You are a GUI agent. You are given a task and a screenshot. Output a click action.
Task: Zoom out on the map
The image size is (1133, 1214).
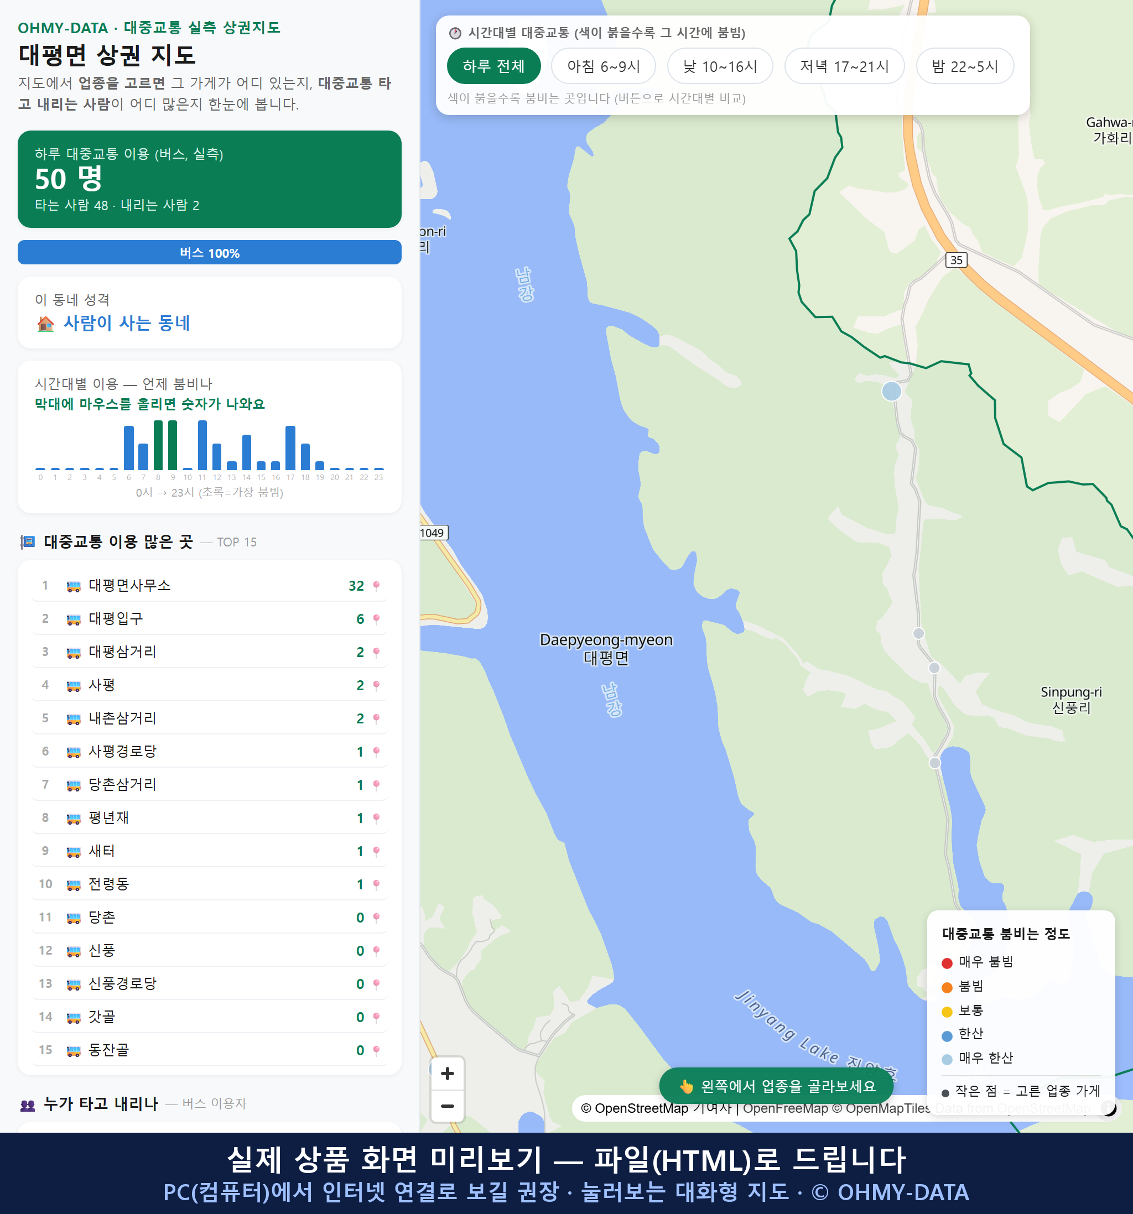point(447,1106)
